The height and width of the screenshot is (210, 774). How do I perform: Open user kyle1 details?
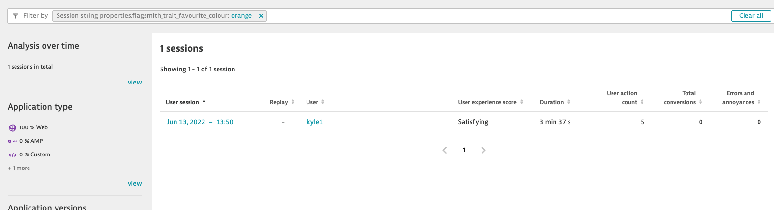(x=314, y=122)
